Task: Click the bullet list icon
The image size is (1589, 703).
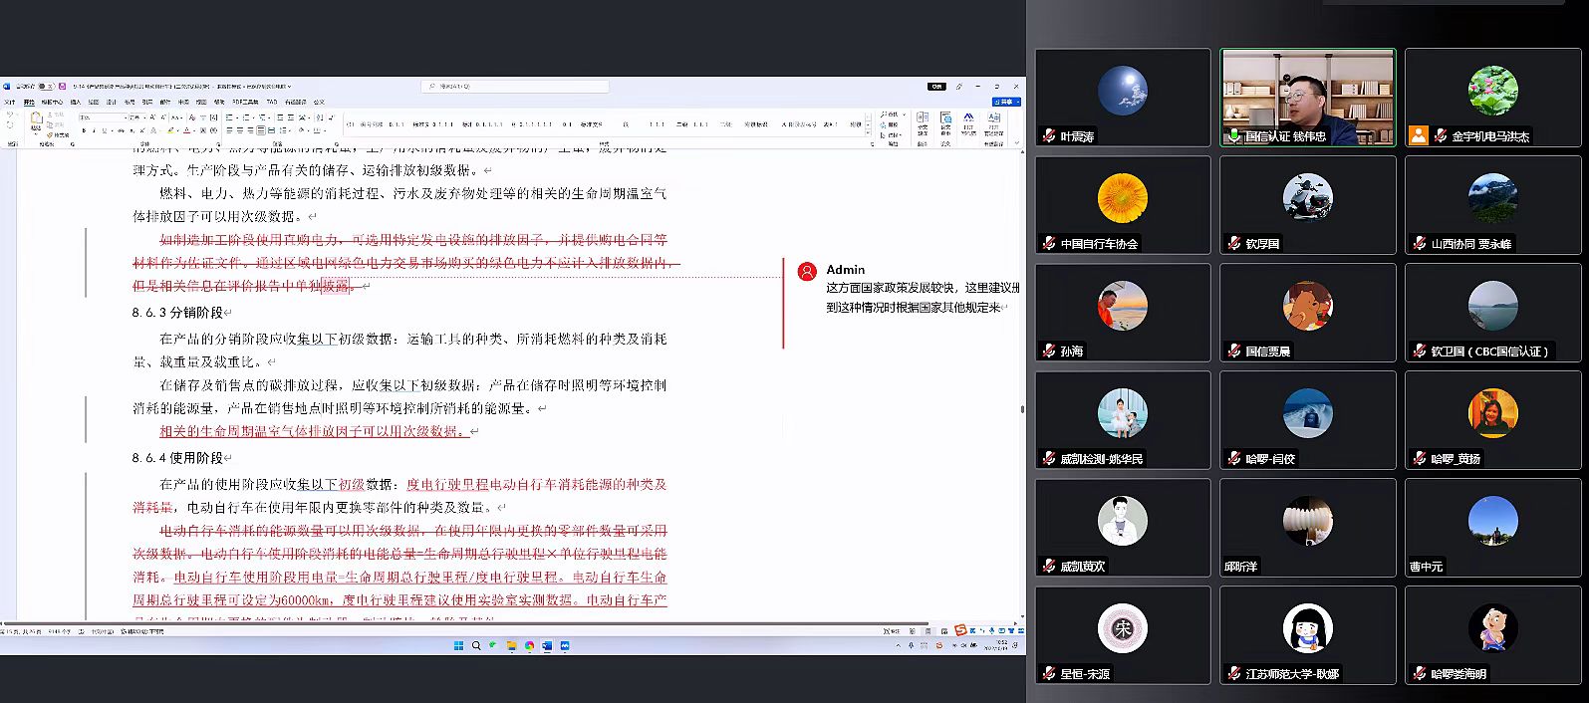Action: [x=230, y=117]
